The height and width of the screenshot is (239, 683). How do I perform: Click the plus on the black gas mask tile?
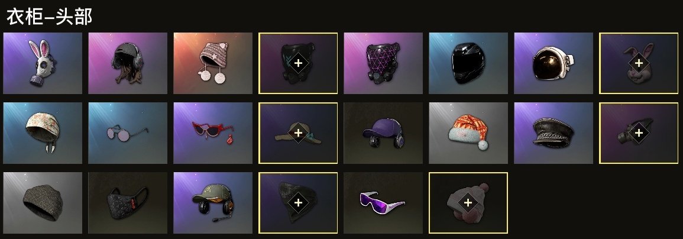[x=298, y=63]
